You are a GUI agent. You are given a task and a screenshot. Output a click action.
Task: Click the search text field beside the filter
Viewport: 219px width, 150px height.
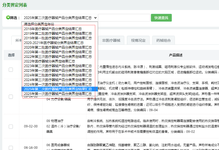[124, 18]
